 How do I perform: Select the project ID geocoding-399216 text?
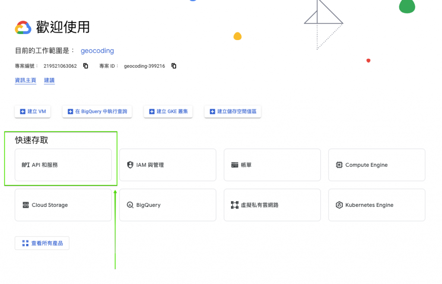144,66
